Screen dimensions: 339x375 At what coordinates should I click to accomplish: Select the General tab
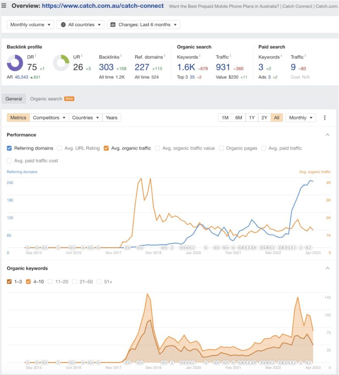point(14,98)
